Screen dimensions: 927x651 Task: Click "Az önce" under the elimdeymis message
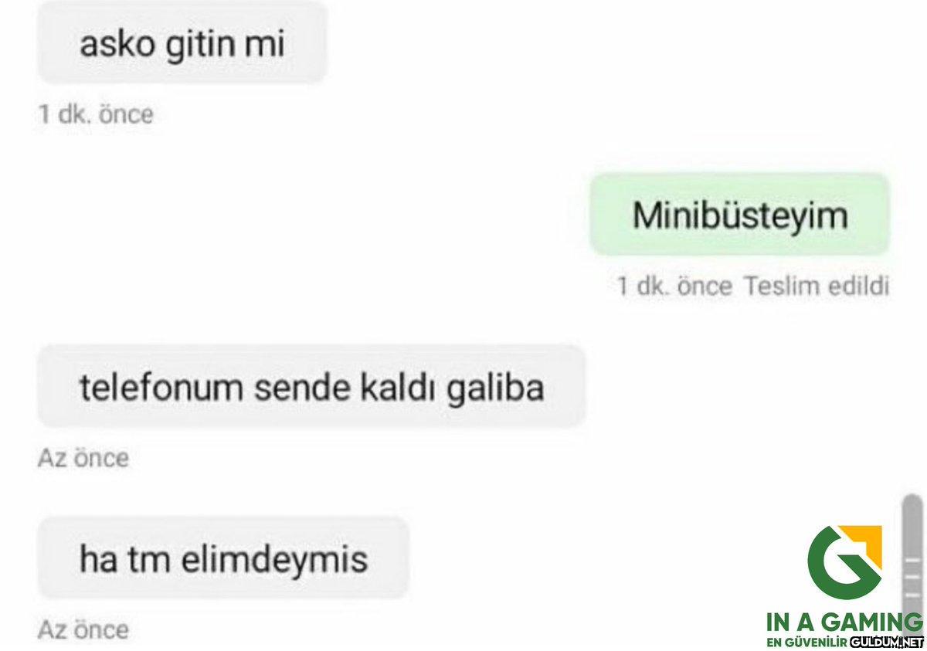(x=83, y=630)
